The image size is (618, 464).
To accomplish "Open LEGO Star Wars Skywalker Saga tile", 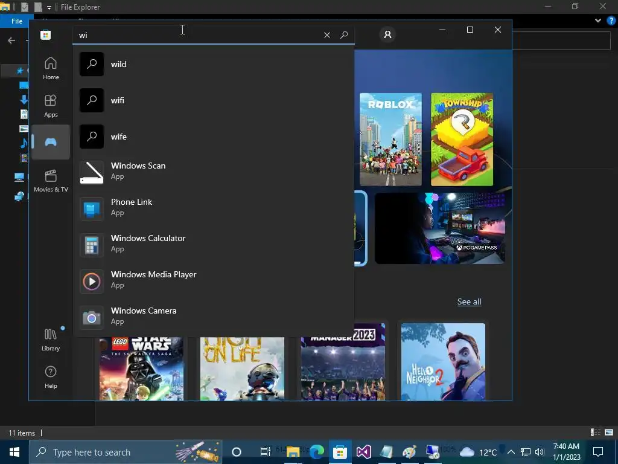I will coord(141,369).
